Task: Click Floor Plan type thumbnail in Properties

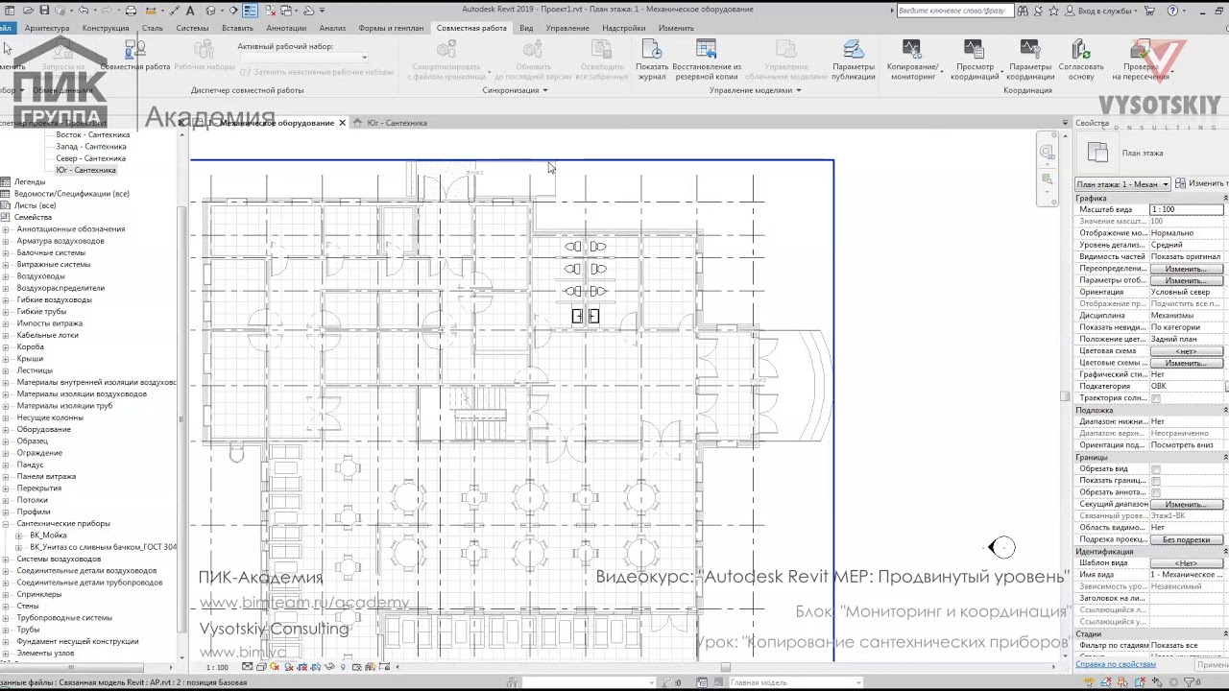Action: [x=1096, y=153]
